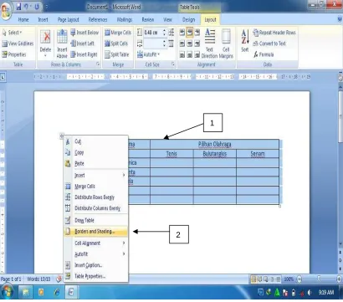Screen dimensions: 343x302
Task: Toggle View Gridlines
Action: click(18, 44)
